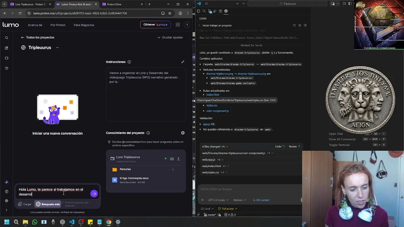Open the El Ego Corrompido.docx file
Image resolution: width=404 pixels, height=227 pixels.
pyautogui.click(x=146, y=180)
